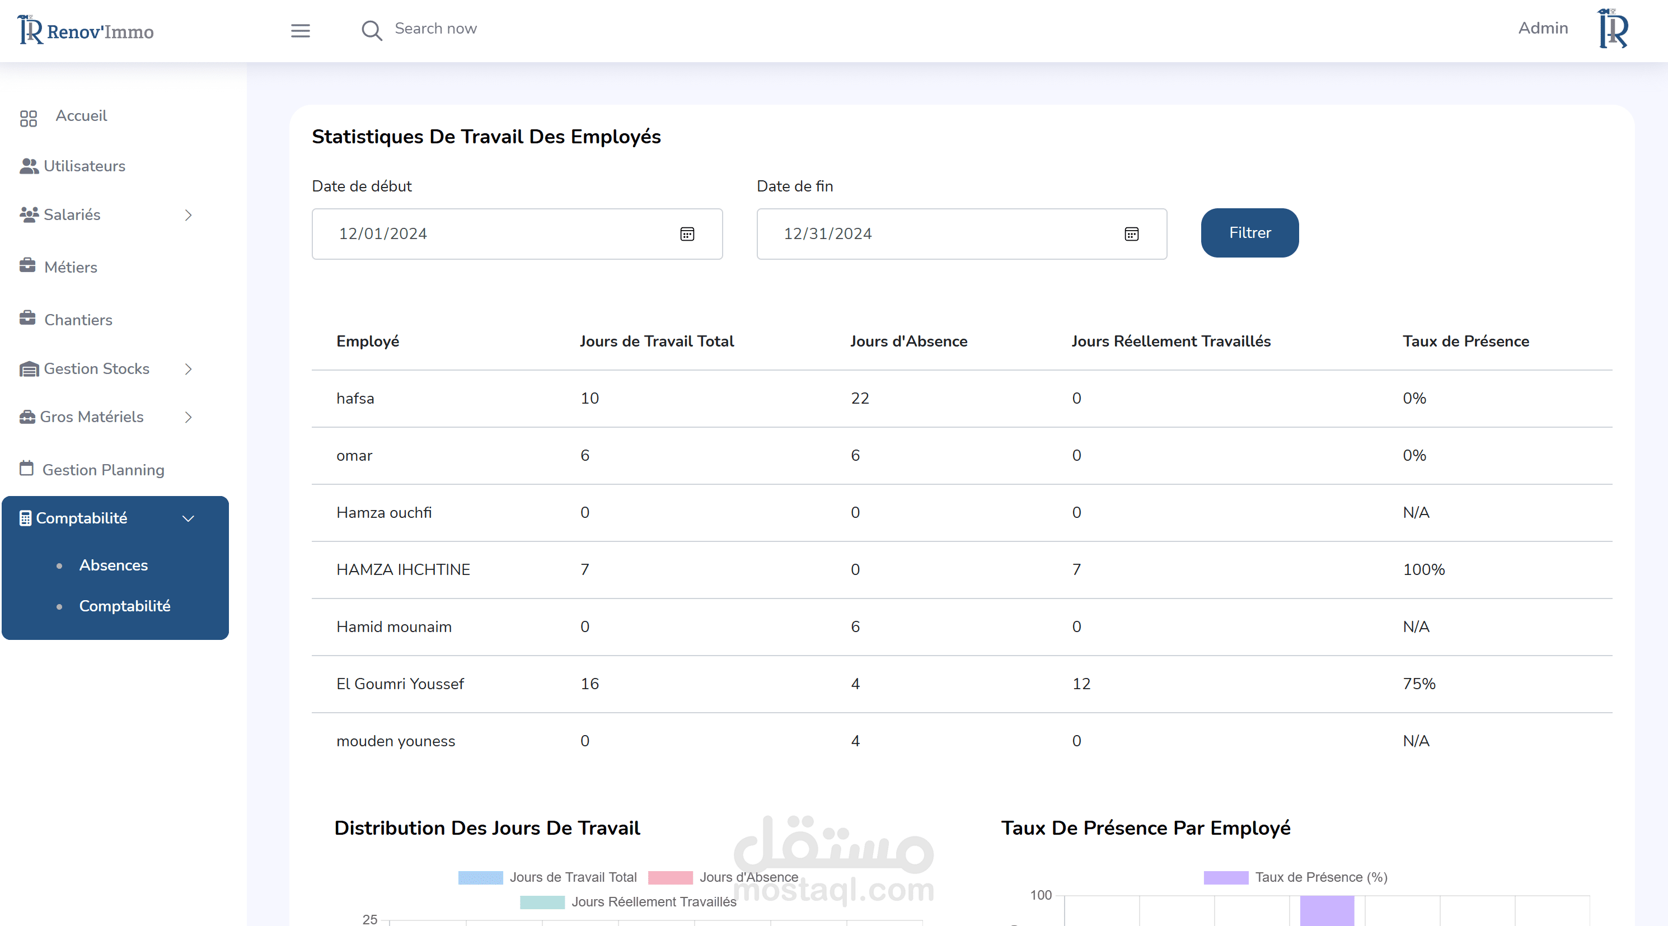Image resolution: width=1668 pixels, height=926 pixels.
Task: Click the search magnifier icon
Action: click(x=371, y=30)
